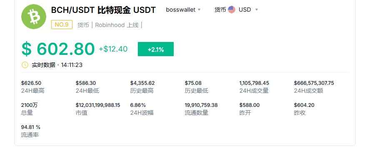
Task: Click the US flag currency icon
Action: [232, 10]
